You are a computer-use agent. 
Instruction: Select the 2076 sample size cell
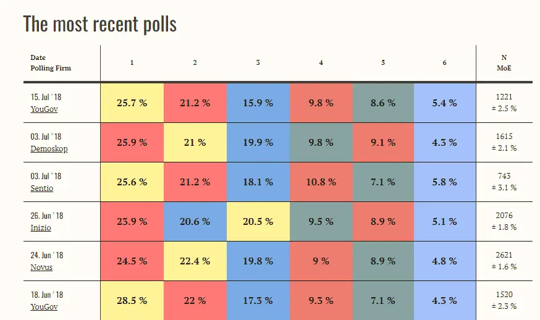(504, 216)
